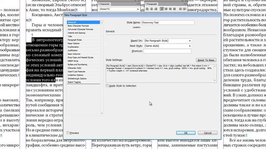The height and width of the screenshot is (149, 266).
Task: Enable Apply Style to Selection checkbox
Action: click(107, 86)
